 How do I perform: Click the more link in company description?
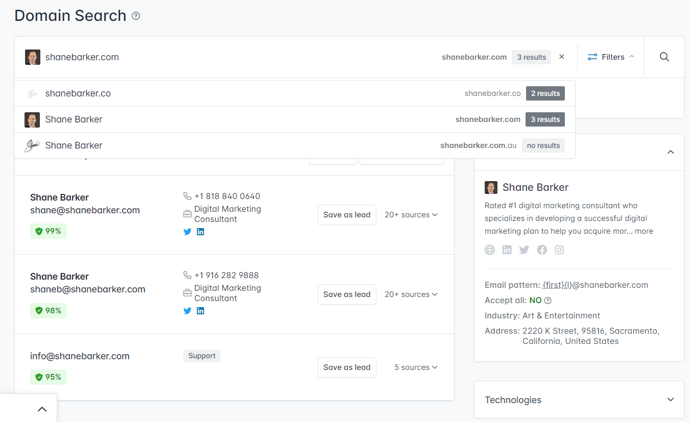[644, 231]
